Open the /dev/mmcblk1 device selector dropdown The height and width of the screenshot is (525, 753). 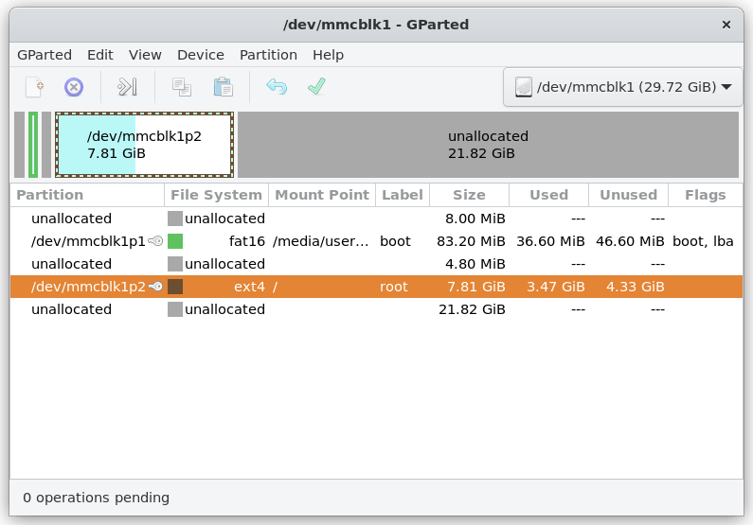click(x=622, y=88)
